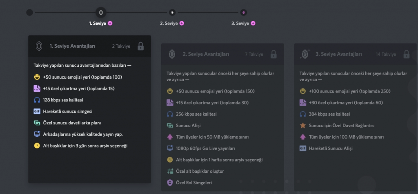
Task: Click the 3. Seviye Avantajları title
Action: tap(339, 54)
